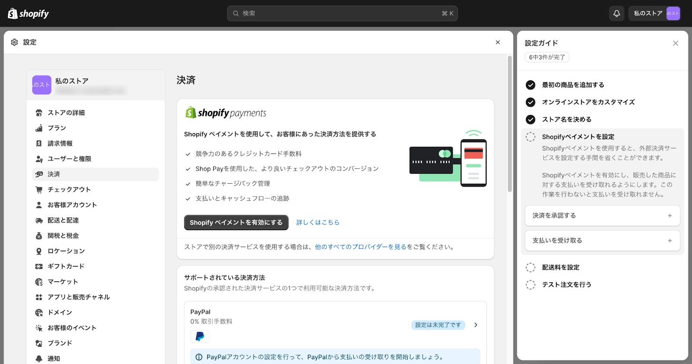Screen dimensions: 692x364
Task: Click the 通知 bell icon in sidebar
Action: tap(39, 358)
